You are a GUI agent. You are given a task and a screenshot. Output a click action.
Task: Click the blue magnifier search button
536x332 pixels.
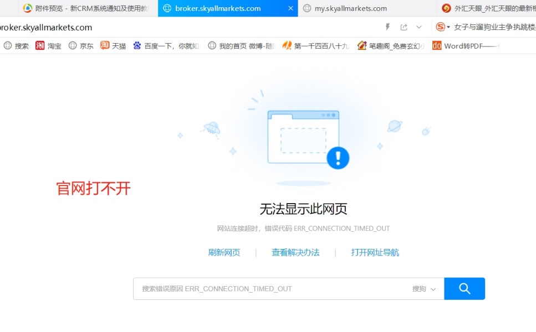pos(464,289)
